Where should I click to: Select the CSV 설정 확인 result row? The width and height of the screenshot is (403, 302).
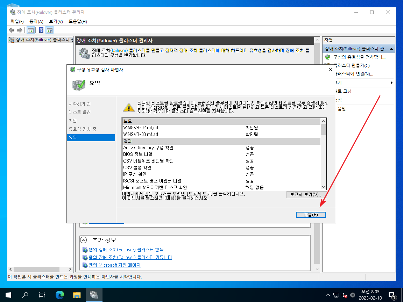(x=221, y=168)
